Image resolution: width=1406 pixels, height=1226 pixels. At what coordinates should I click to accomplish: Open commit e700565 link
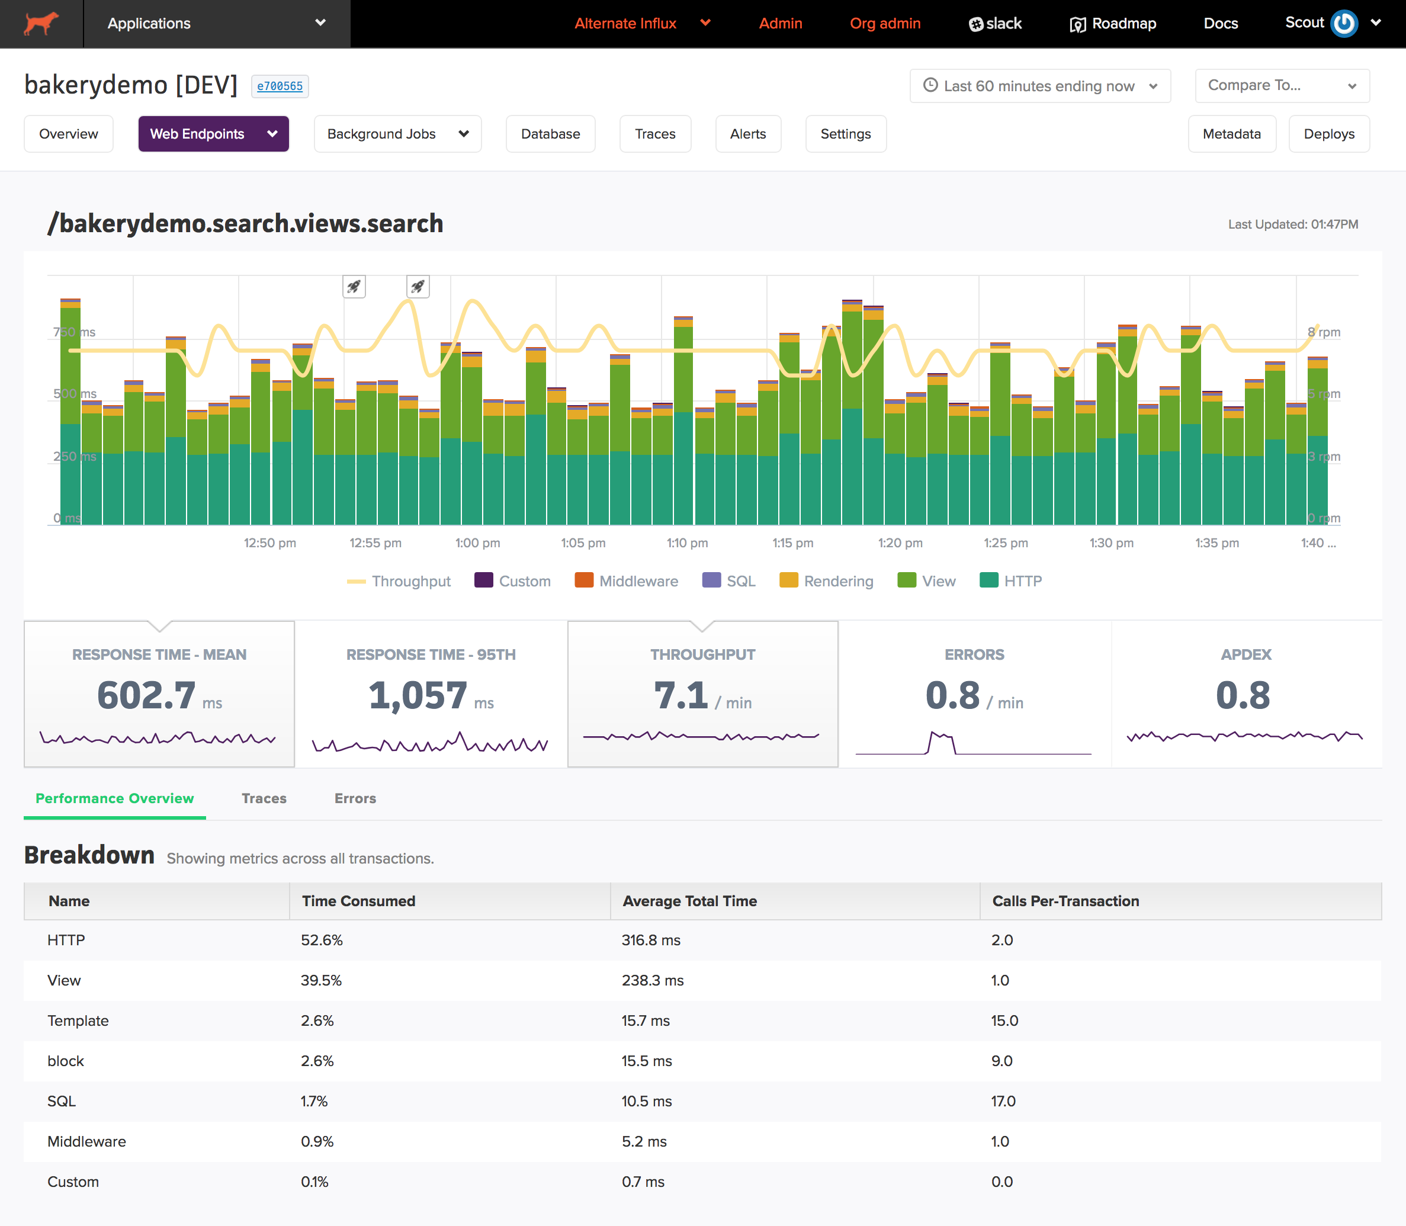point(280,86)
